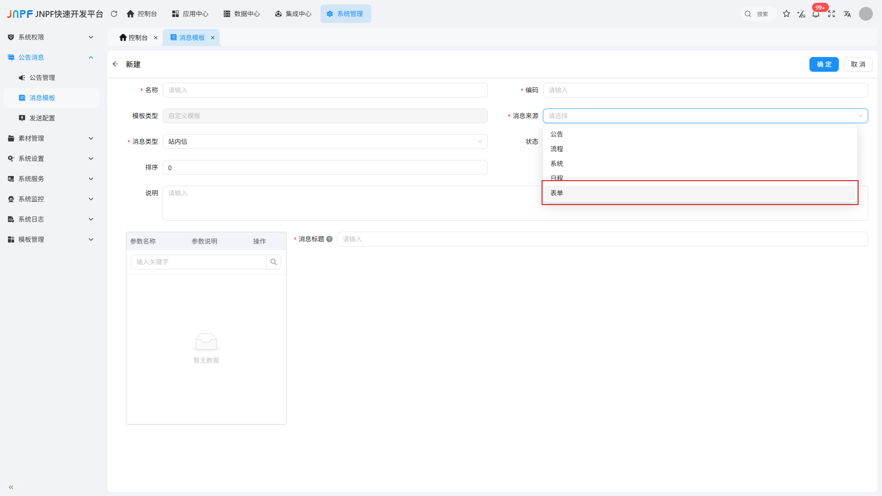Click the 名称 input field
The image size is (882, 496).
(325, 90)
